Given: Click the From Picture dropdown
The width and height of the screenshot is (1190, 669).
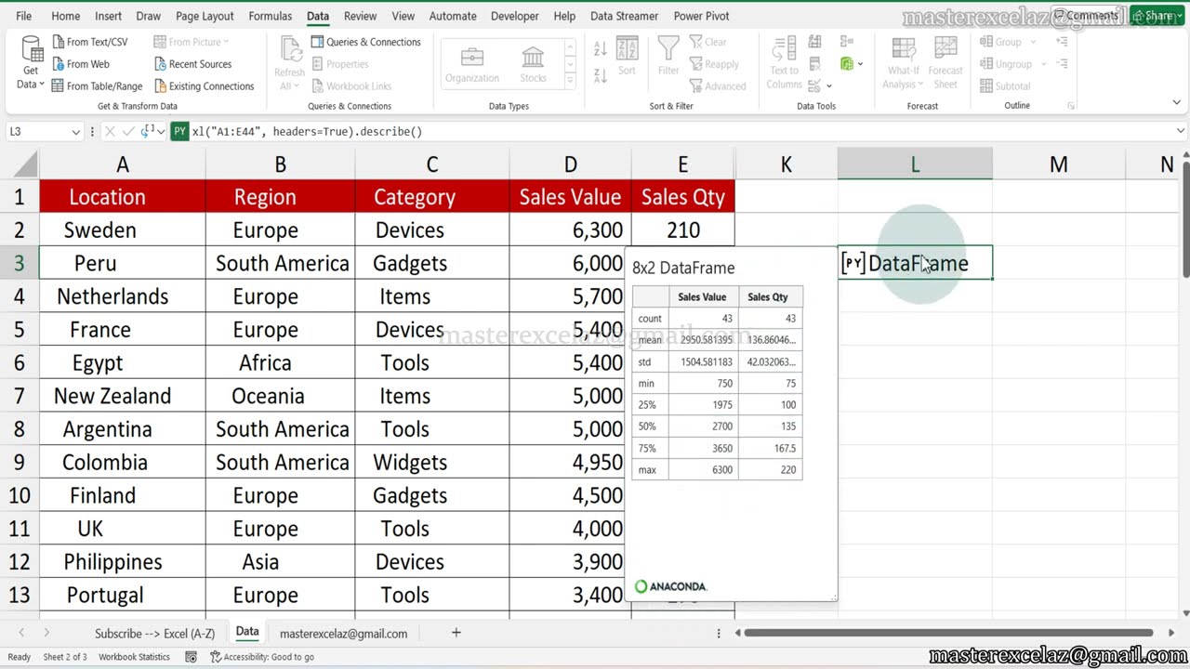Looking at the screenshot, I should [x=191, y=42].
